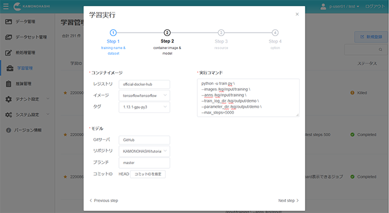Expand the システム設定 submenu chevron
Image resolution: width=389 pixels, height=213 pixels.
click(48, 115)
